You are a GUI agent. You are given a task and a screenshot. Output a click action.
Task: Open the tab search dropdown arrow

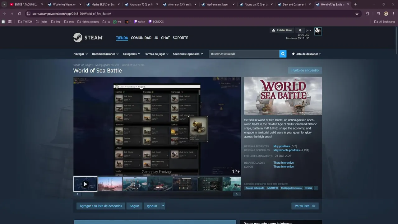4,4
